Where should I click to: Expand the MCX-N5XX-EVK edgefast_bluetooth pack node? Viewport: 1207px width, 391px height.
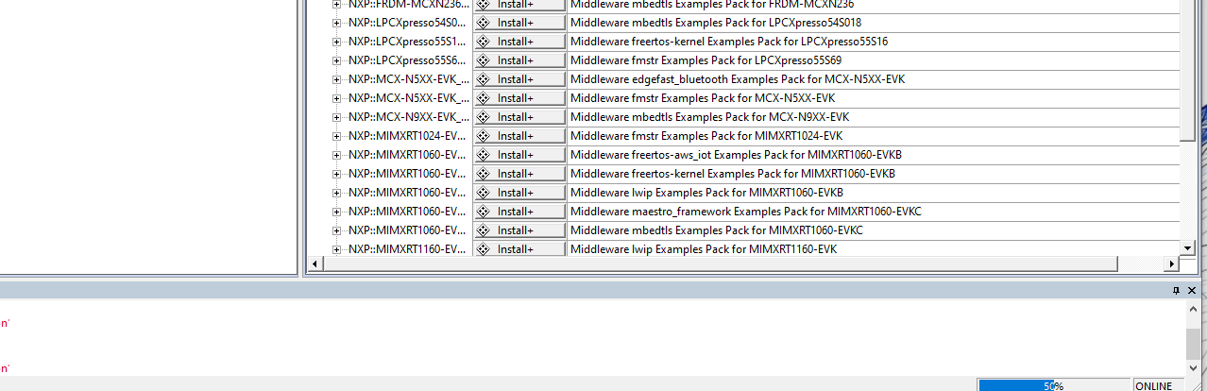click(x=337, y=79)
